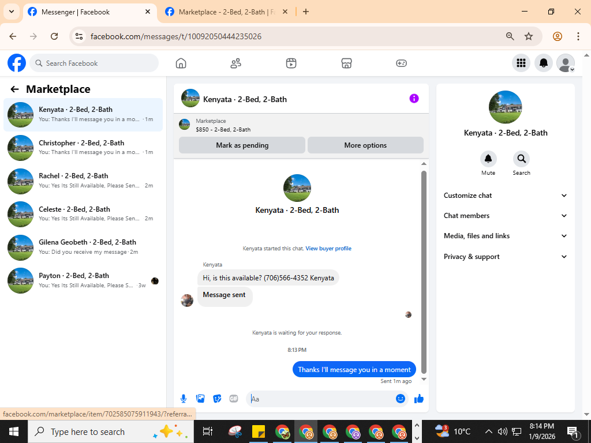
Task: Click the chat scrollbar thumb
Action: coord(424,272)
